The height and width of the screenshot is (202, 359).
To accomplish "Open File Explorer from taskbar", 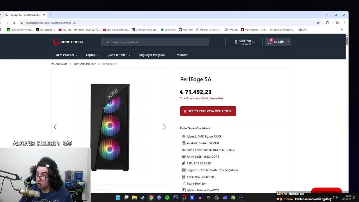I will click(134, 198).
